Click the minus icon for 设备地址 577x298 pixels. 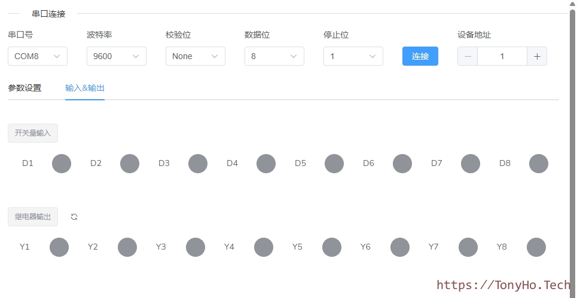click(x=468, y=56)
